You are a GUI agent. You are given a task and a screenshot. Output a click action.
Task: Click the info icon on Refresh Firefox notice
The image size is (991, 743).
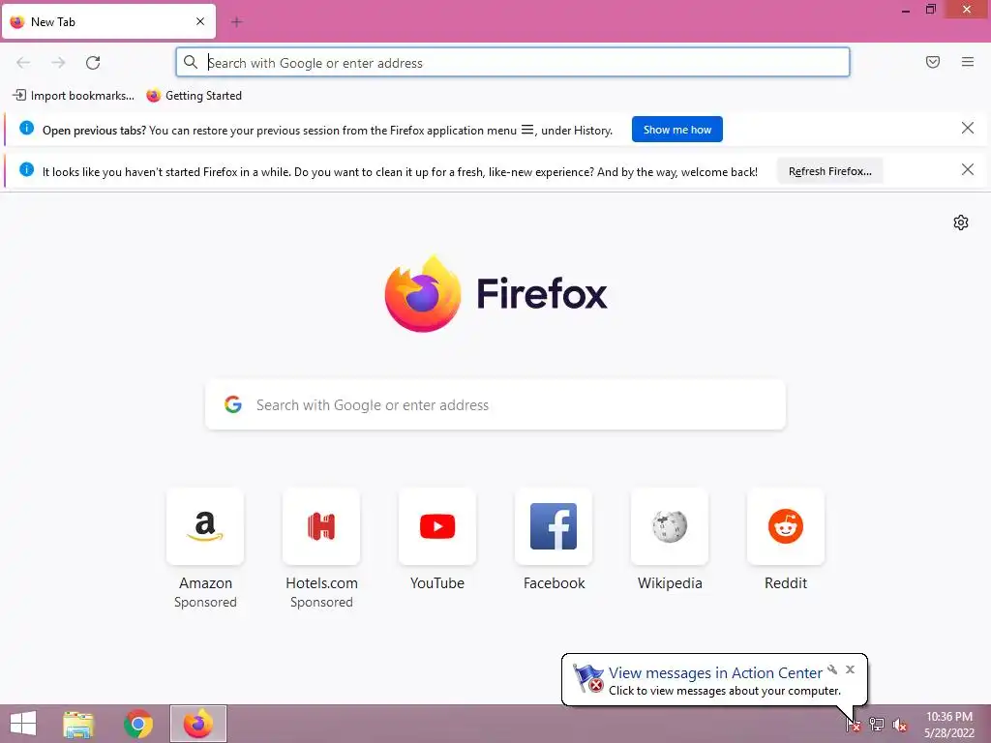26,169
